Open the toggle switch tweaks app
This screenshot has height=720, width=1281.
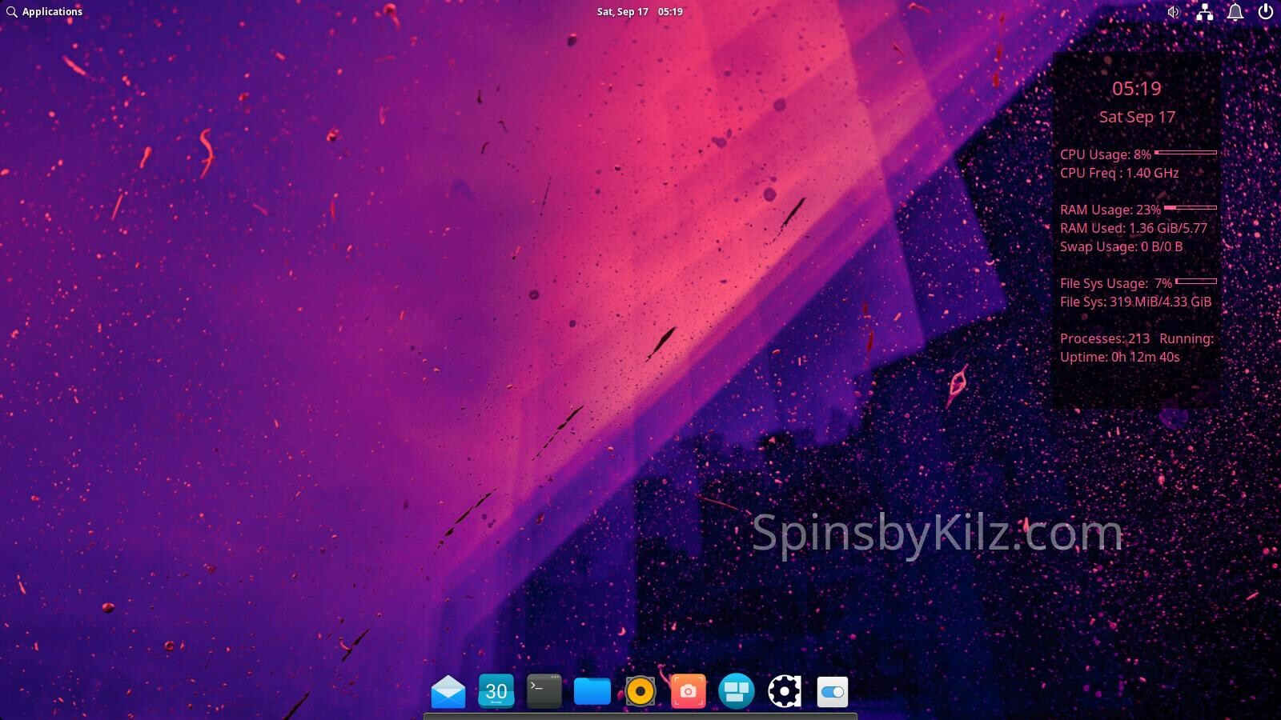click(x=833, y=691)
